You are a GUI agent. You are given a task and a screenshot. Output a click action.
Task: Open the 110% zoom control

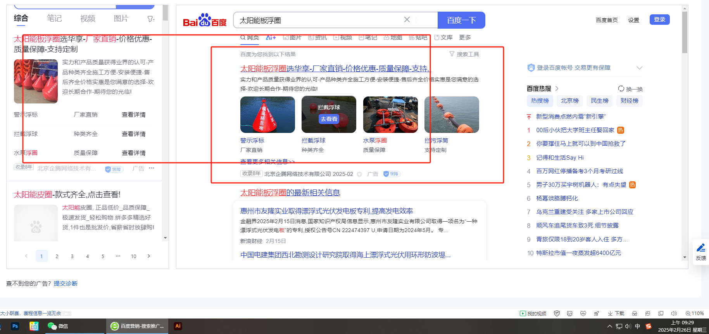(695, 313)
